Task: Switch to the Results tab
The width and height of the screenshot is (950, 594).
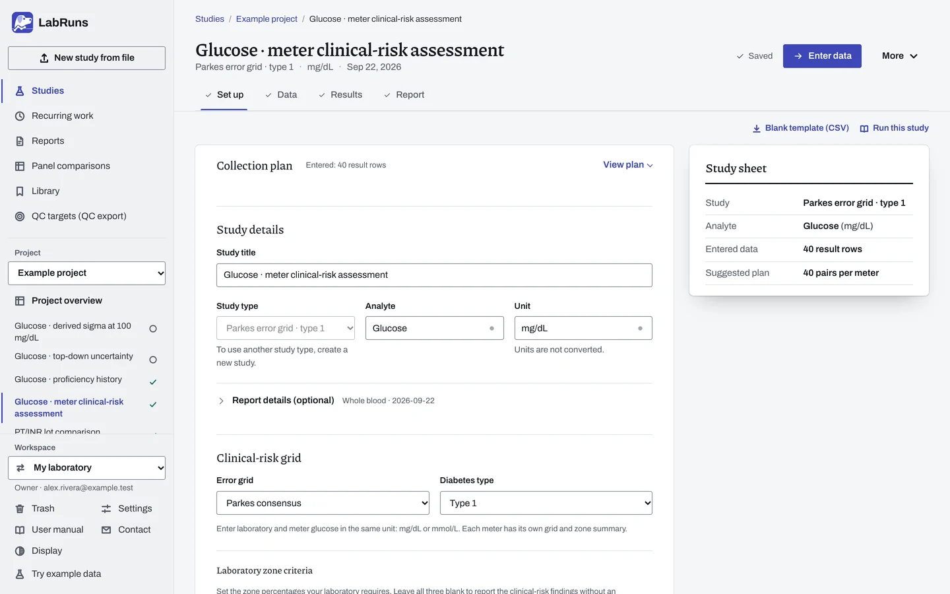Action: coord(340,95)
